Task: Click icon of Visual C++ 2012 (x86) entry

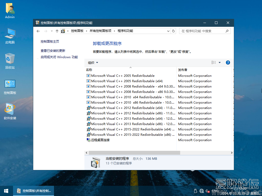Action: click(x=88, y=113)
